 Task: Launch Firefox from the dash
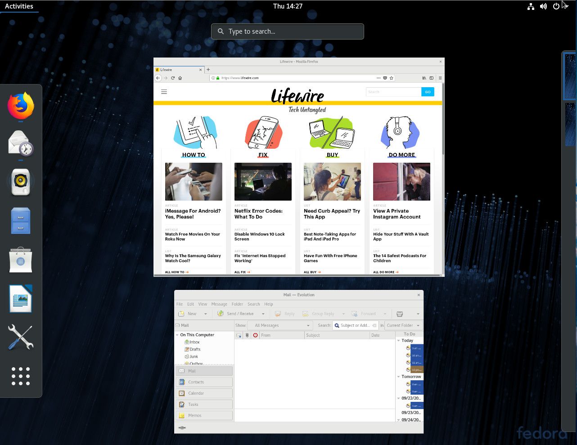tap(21, 105)
